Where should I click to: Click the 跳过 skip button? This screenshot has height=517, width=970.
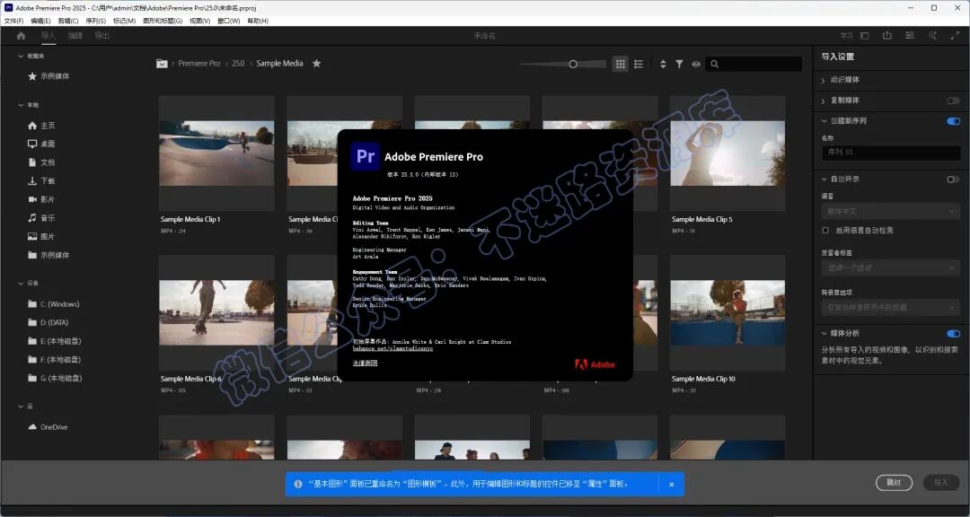pyautogui.click(x=894, y=482)
